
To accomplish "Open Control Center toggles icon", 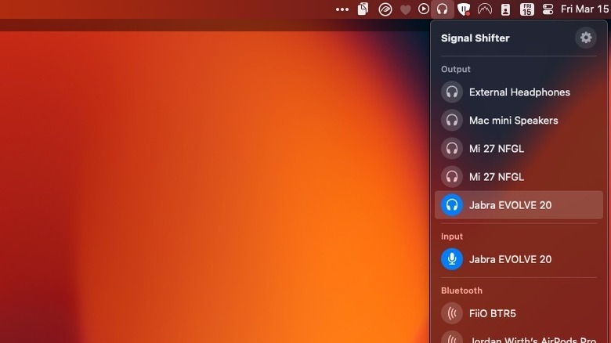I will coord(548,9).
